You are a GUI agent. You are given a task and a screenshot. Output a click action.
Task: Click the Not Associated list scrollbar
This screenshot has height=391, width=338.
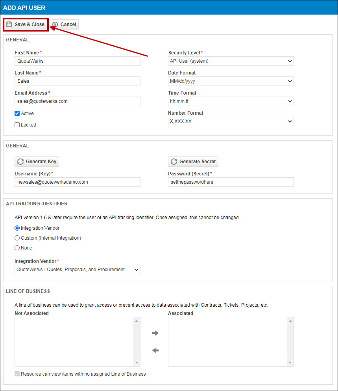(137, 342)
